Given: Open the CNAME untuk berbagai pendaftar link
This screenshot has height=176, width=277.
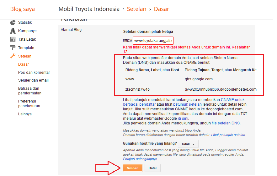Looking at the screenshot, I should 184,102.
